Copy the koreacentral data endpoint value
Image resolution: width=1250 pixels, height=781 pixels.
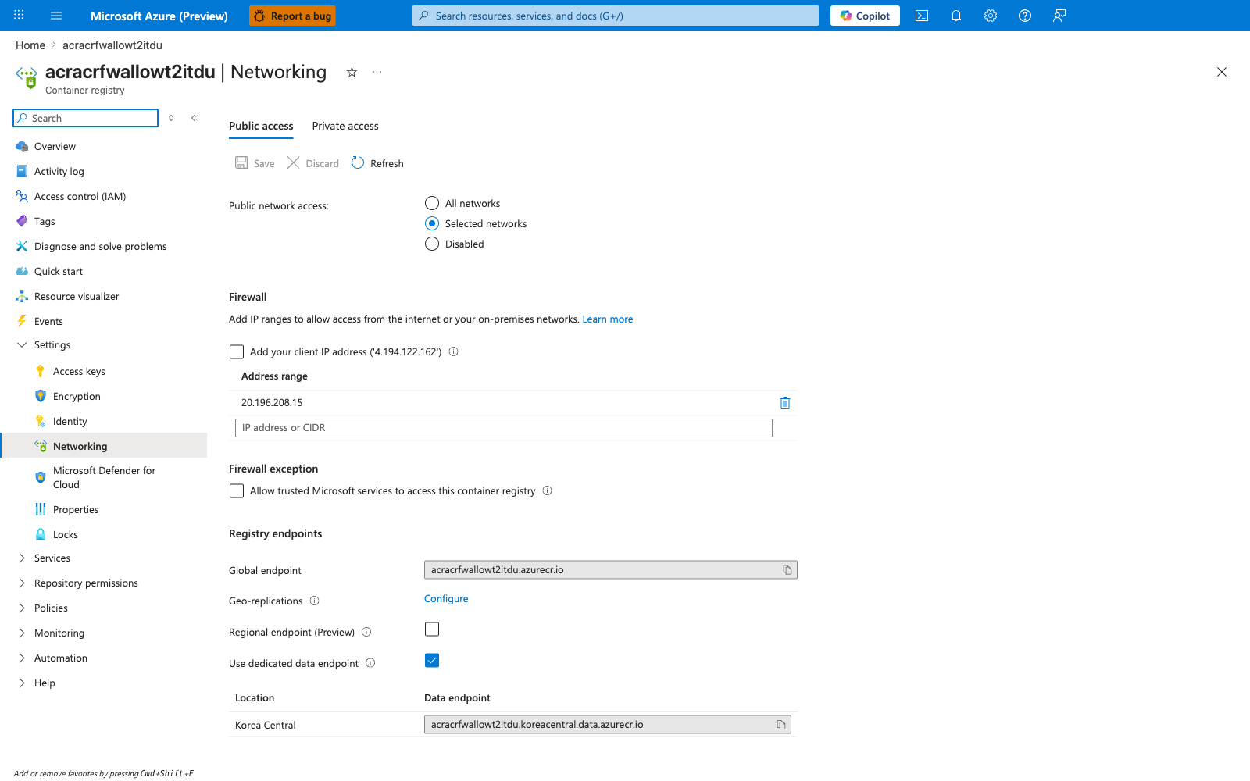(x=781, y=725)
